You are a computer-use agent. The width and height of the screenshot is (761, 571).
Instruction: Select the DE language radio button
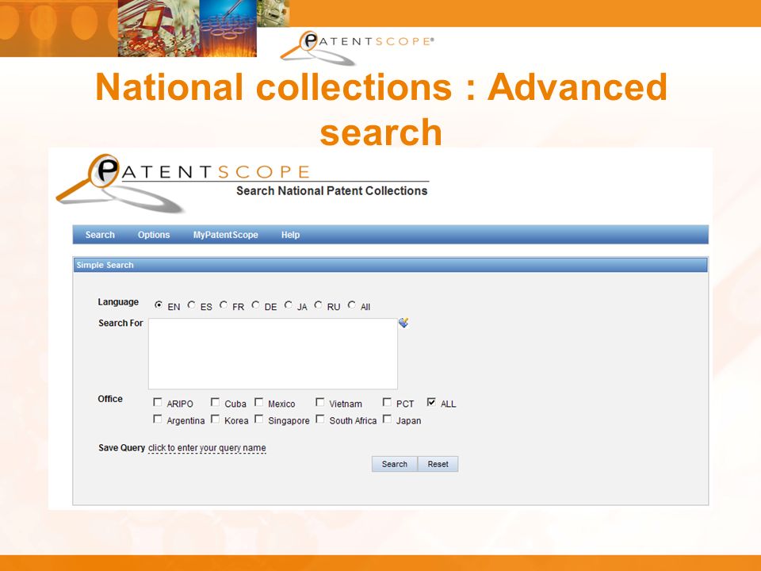255,305
